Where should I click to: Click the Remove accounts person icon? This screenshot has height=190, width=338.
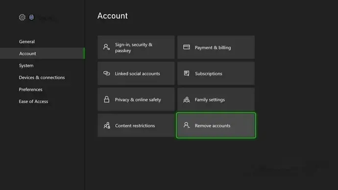coord(187,125)
